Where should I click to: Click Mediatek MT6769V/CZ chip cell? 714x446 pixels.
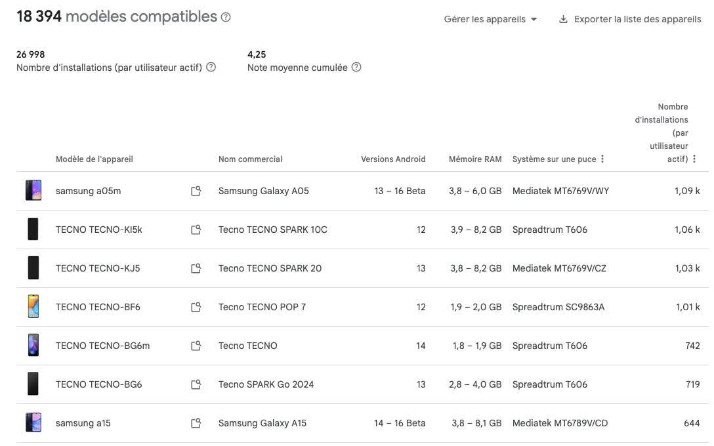[559, 268]
